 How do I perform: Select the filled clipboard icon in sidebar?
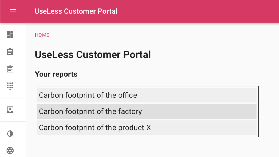point(10,52)
